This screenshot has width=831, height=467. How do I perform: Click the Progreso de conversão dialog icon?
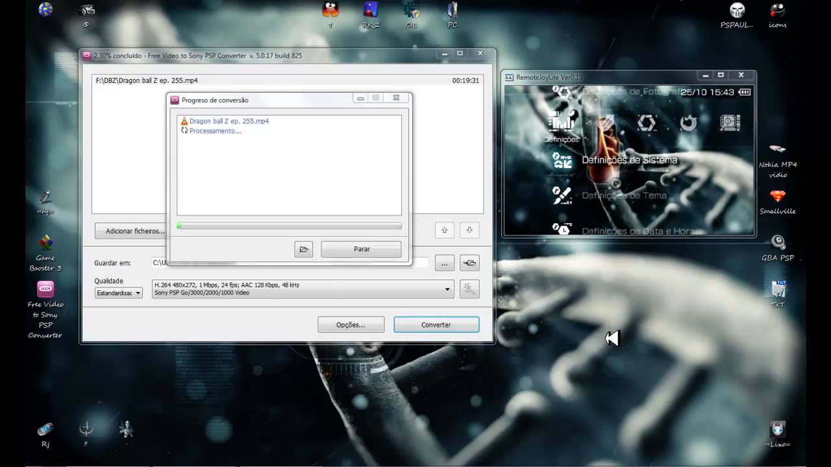click(x=175, y=100)
